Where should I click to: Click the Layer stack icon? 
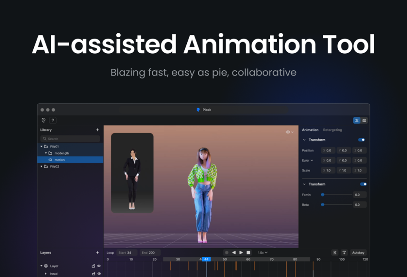pos(46,266)
